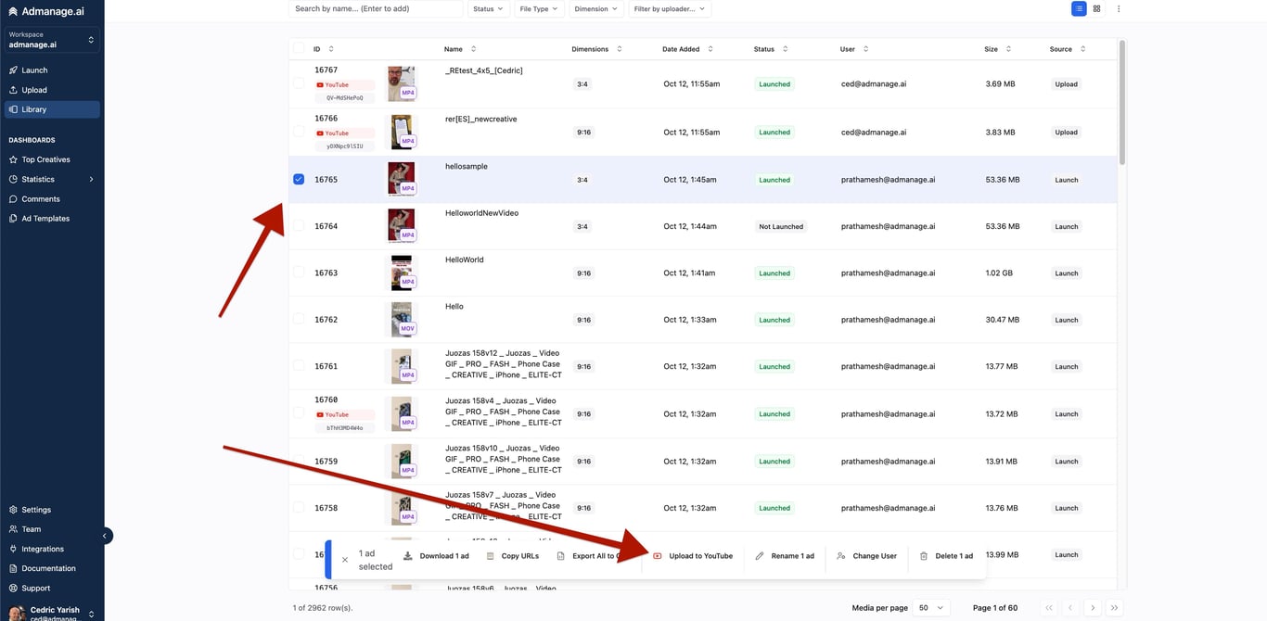The image size is (1267, 621).
Task: Tick the checkbox for row 16762
Action: tap(299, 319)
